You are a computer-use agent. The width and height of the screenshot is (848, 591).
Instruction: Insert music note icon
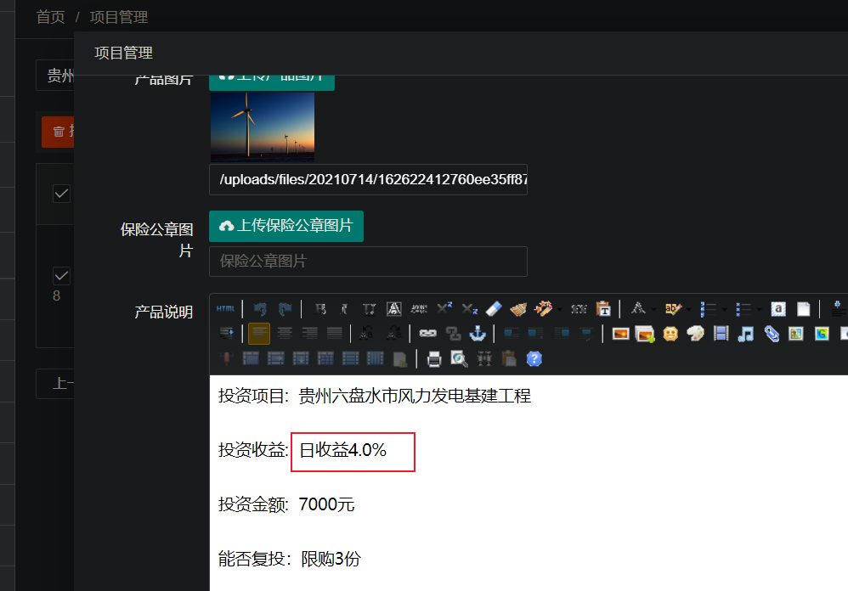point(746,334)
